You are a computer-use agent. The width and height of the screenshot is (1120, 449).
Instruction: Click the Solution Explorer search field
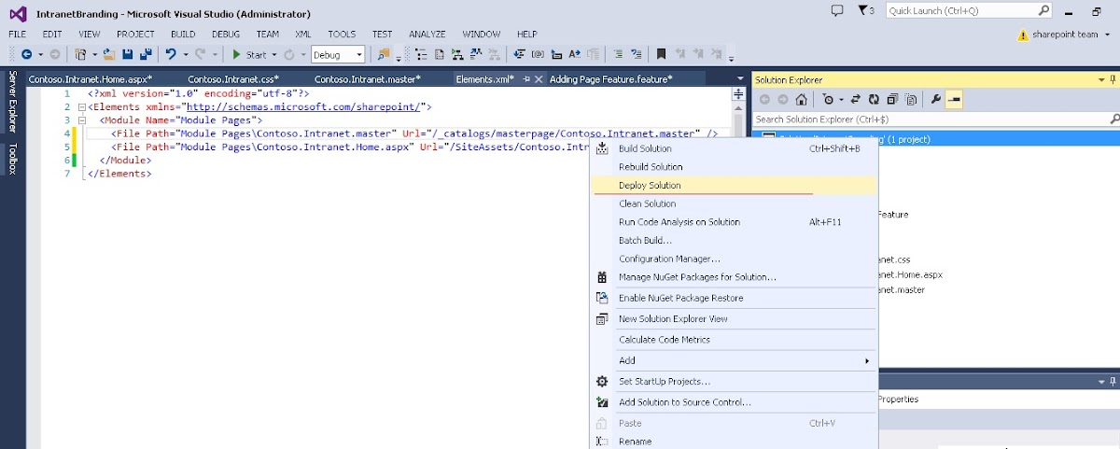[x=936, y=119]
